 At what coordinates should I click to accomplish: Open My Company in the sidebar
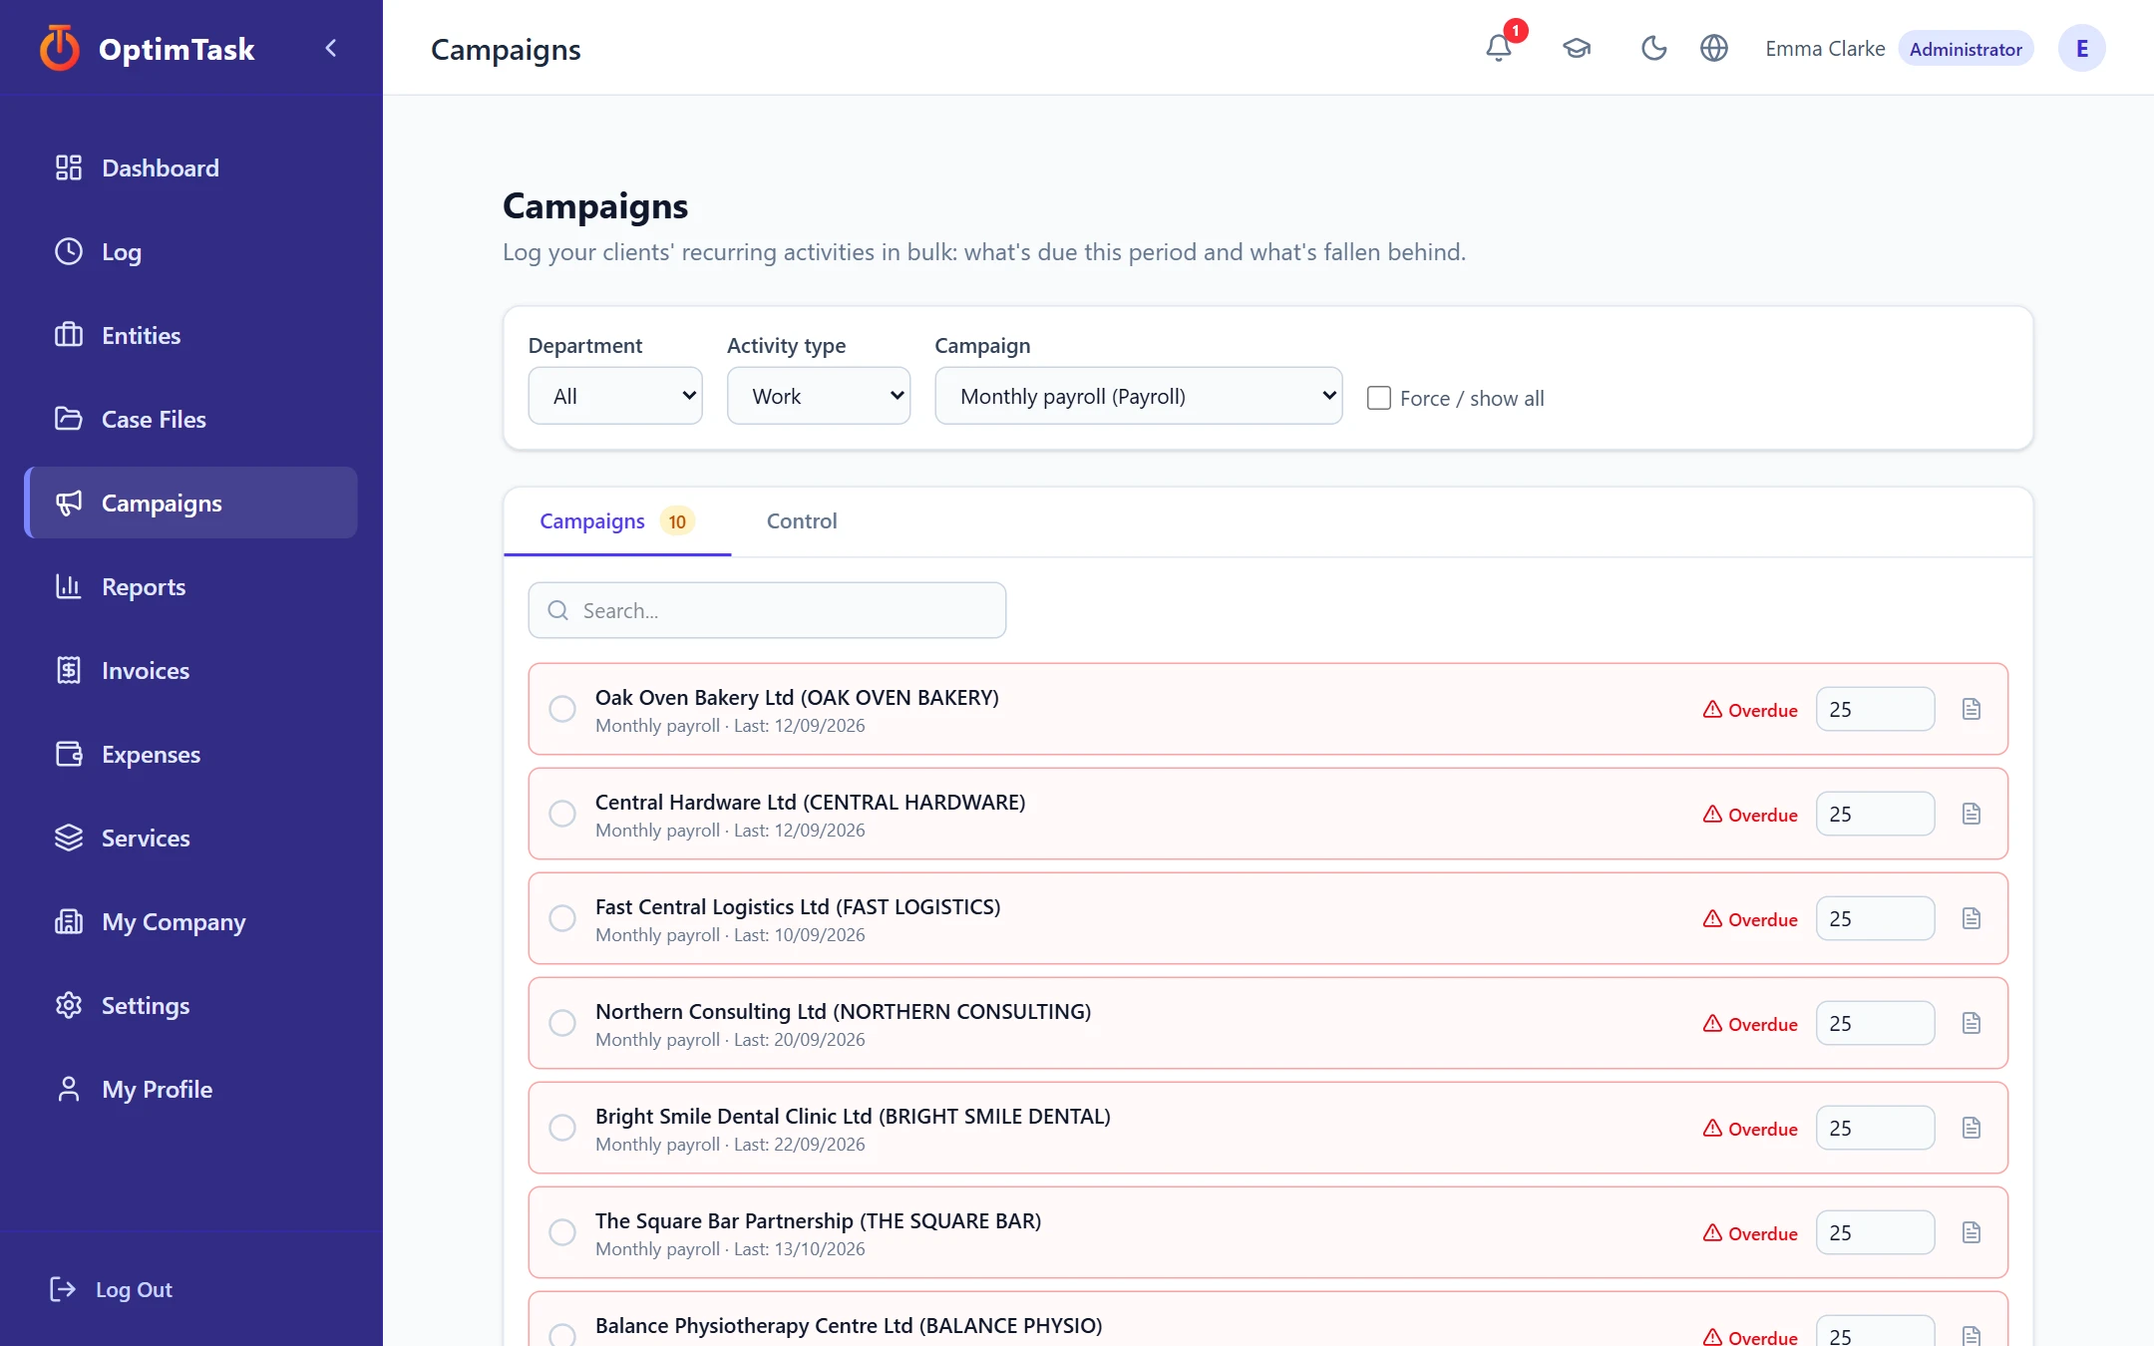(x=190, y=921)
